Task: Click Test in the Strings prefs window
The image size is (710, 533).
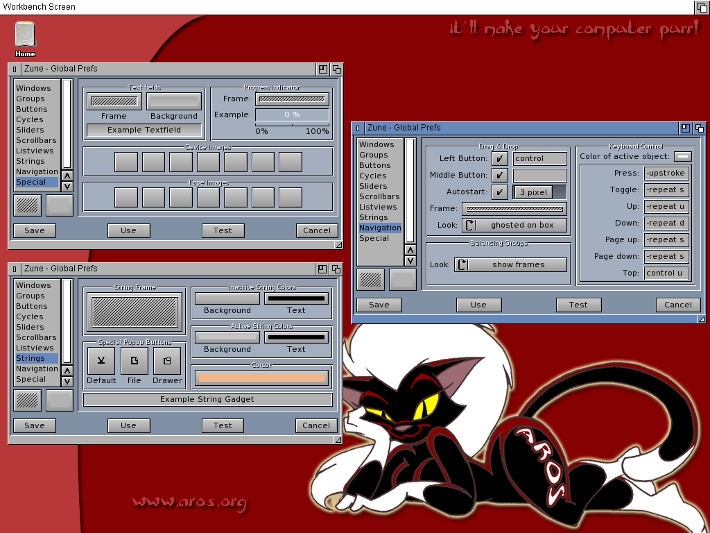Action: (x=223, y=425)
